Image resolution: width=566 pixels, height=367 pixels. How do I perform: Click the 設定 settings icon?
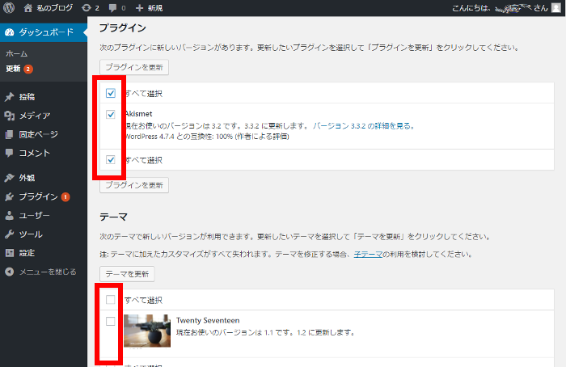coord(10,253)
